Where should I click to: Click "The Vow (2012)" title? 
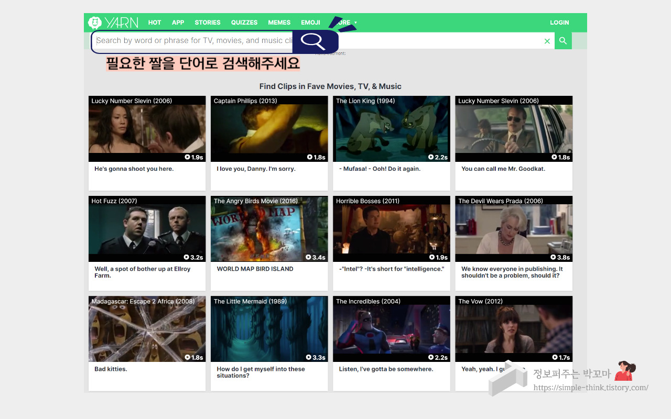point(480,301)
